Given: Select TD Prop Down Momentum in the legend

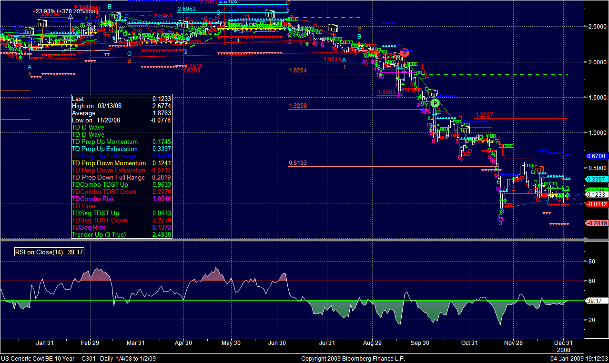Looking at the screenshot, I should [x=121, y=163].
